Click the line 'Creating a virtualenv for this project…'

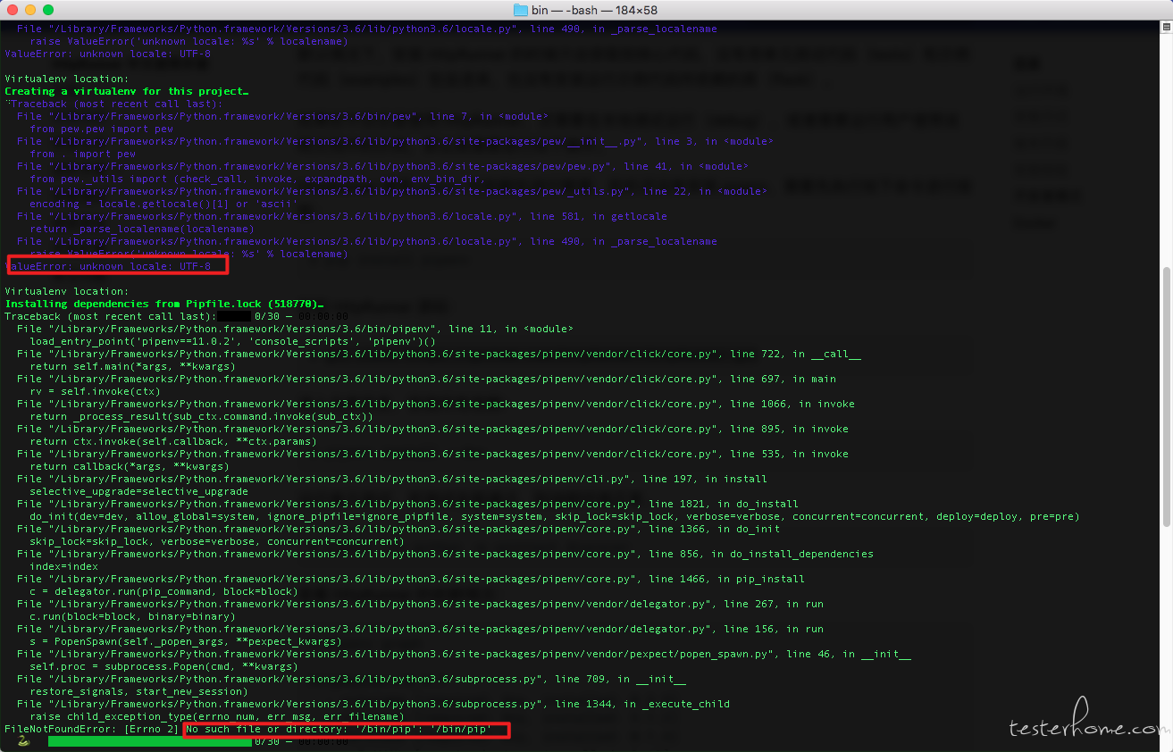(127, 91)
